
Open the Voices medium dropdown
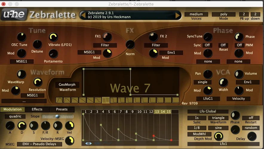pos(196,14)
